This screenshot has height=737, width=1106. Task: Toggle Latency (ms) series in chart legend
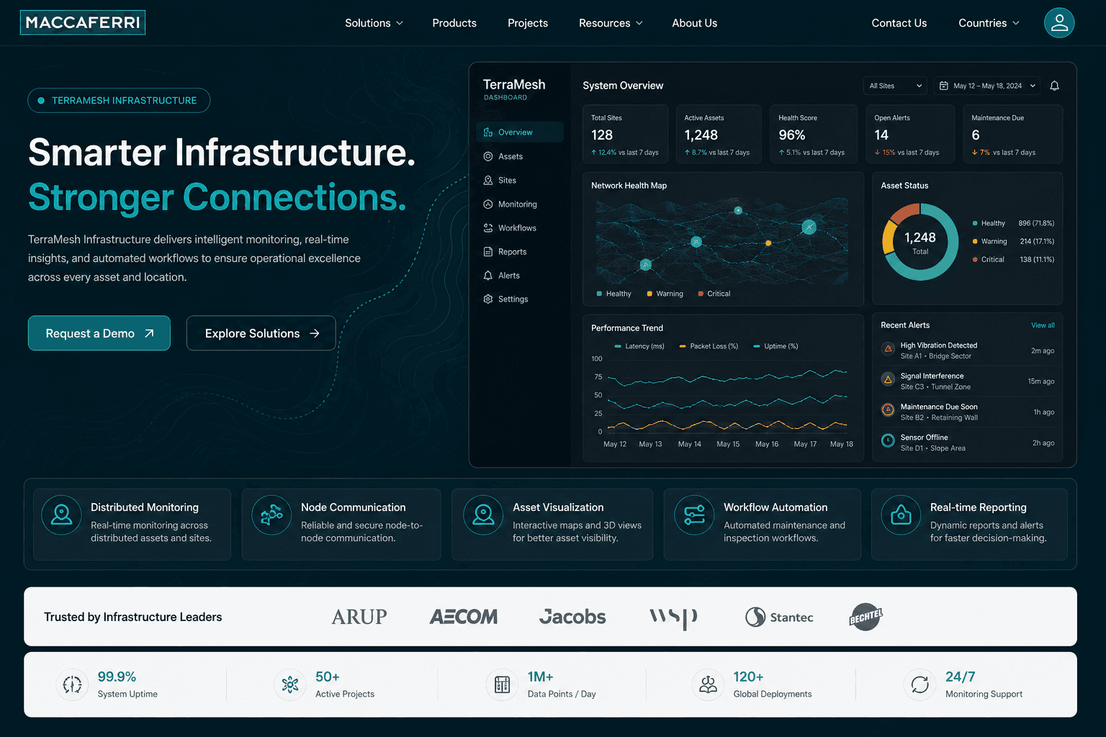point(639,346)
